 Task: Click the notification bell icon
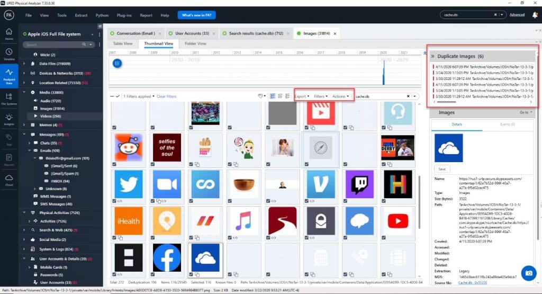[535, 15]
